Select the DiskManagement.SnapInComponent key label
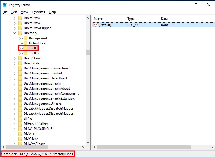This screenshot has height=157, width=215. [x=51, y=93]
